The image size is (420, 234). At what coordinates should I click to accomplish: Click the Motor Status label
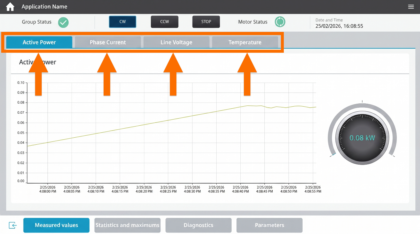click(x=253, y=22)
